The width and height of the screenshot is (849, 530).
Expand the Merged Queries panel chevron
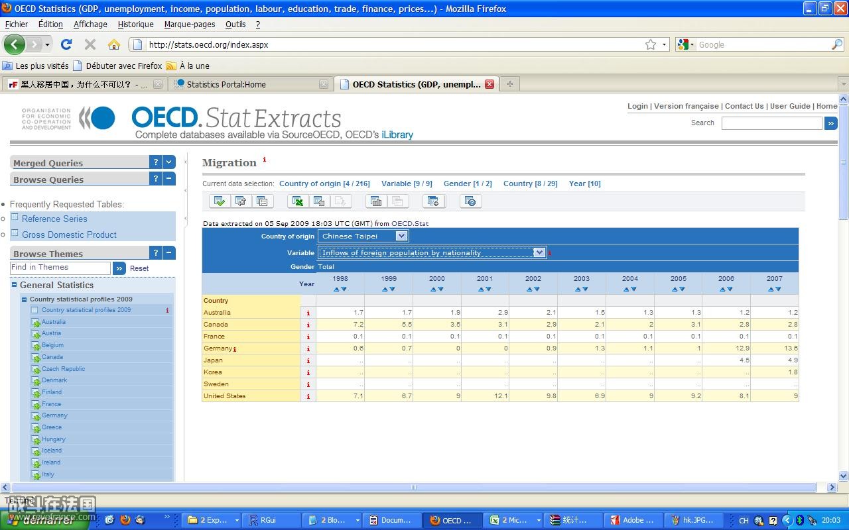[169, 162]
